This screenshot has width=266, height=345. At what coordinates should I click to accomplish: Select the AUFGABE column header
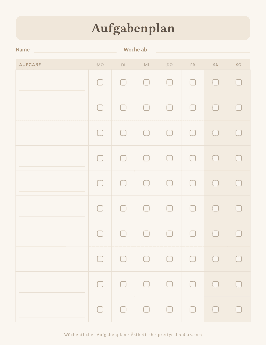click(x=30, y=65)
